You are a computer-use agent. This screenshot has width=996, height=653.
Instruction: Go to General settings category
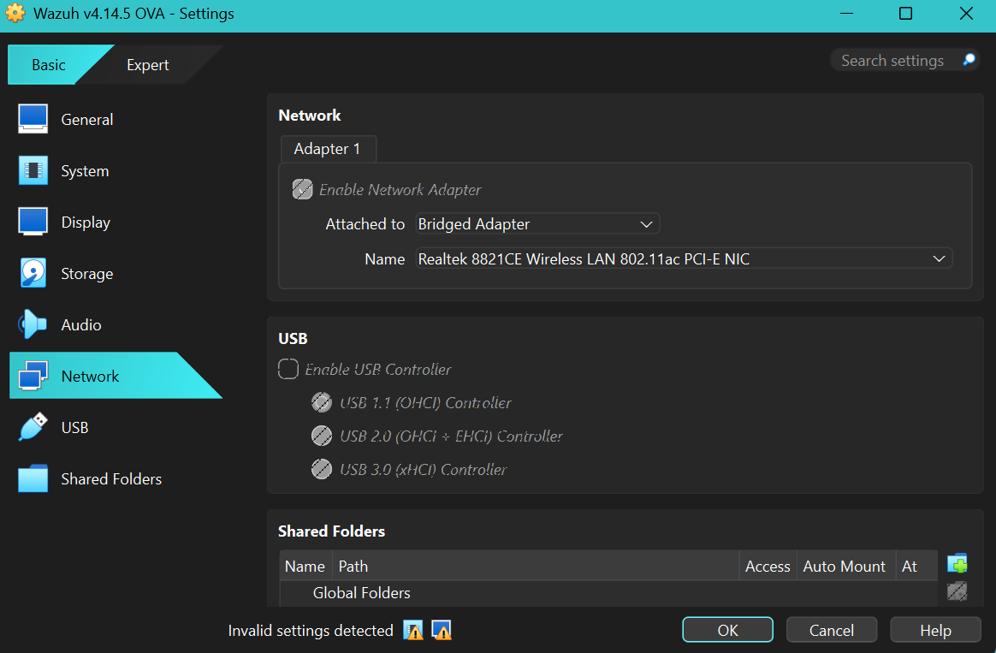click(x=87, y=120)
